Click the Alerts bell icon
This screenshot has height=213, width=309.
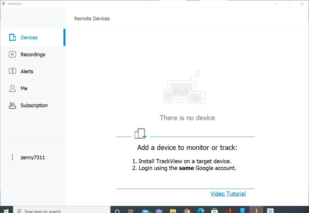(x=12, y=71)
